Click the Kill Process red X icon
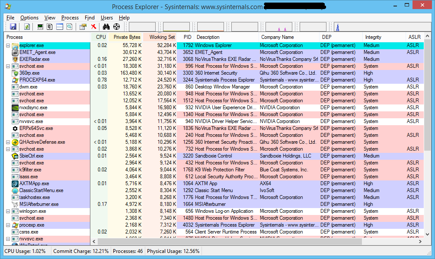Screen dimensions: 435x259 tap(93, 27)
